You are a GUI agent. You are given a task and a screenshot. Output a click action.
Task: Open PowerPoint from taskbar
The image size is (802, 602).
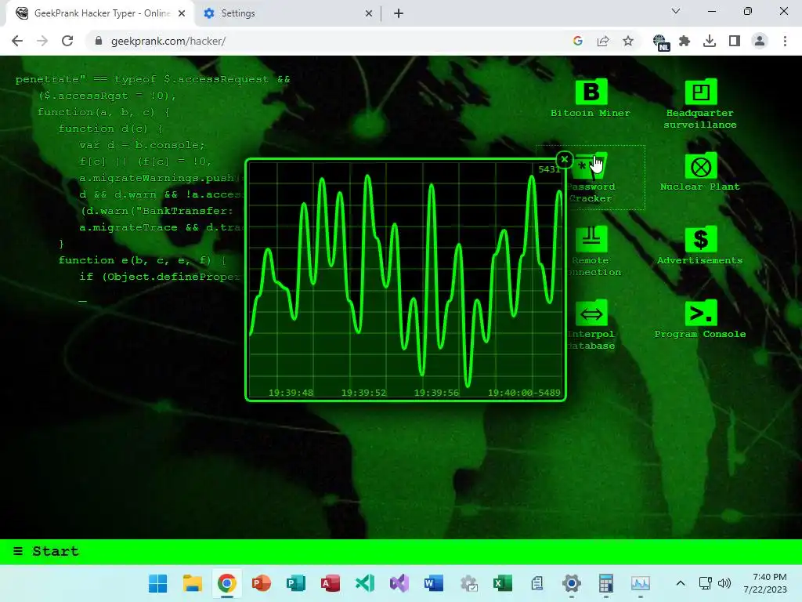click(262, 583)
